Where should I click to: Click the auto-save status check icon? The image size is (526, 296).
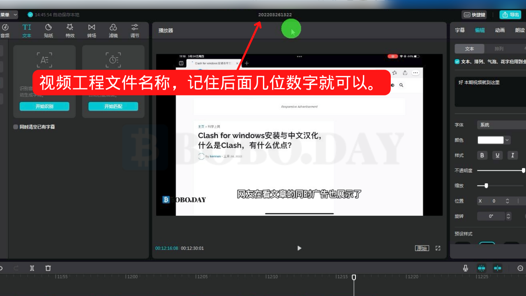(30, 14)
